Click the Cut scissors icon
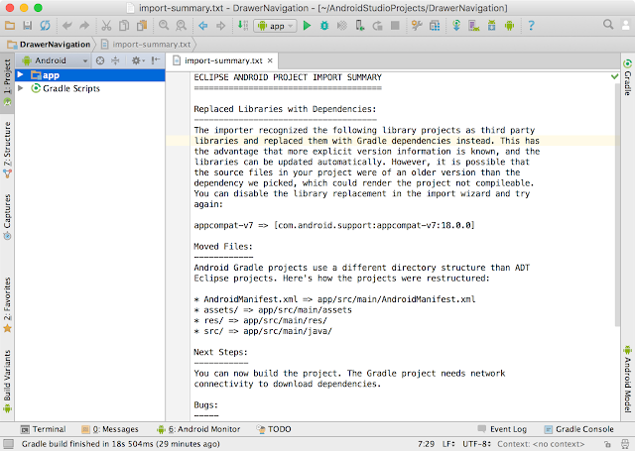Screen dimensions: 635x451 click(106, 26)
